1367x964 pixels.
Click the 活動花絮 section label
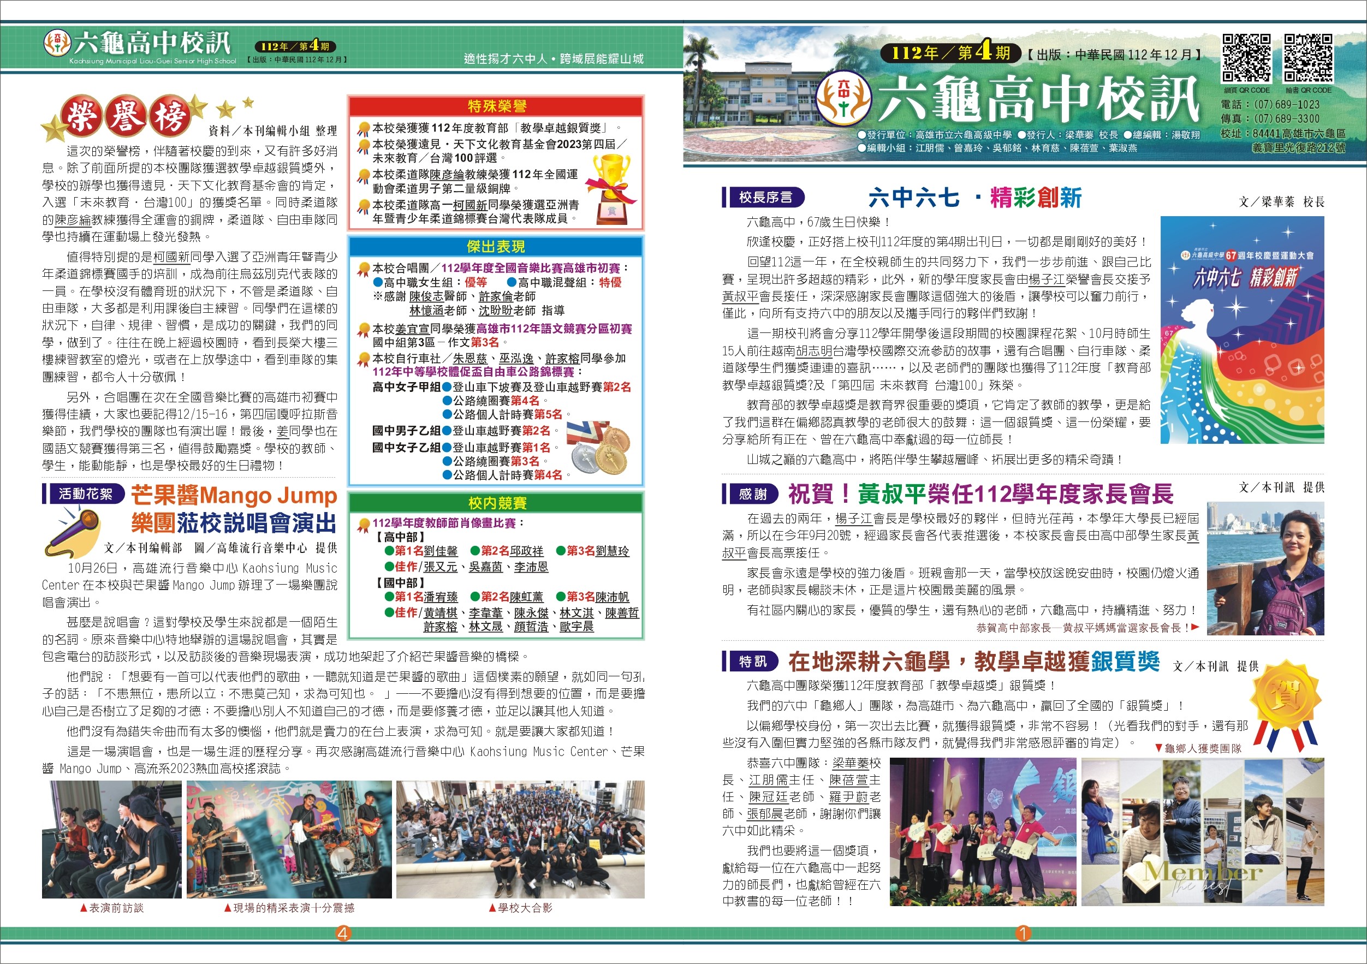85,493
